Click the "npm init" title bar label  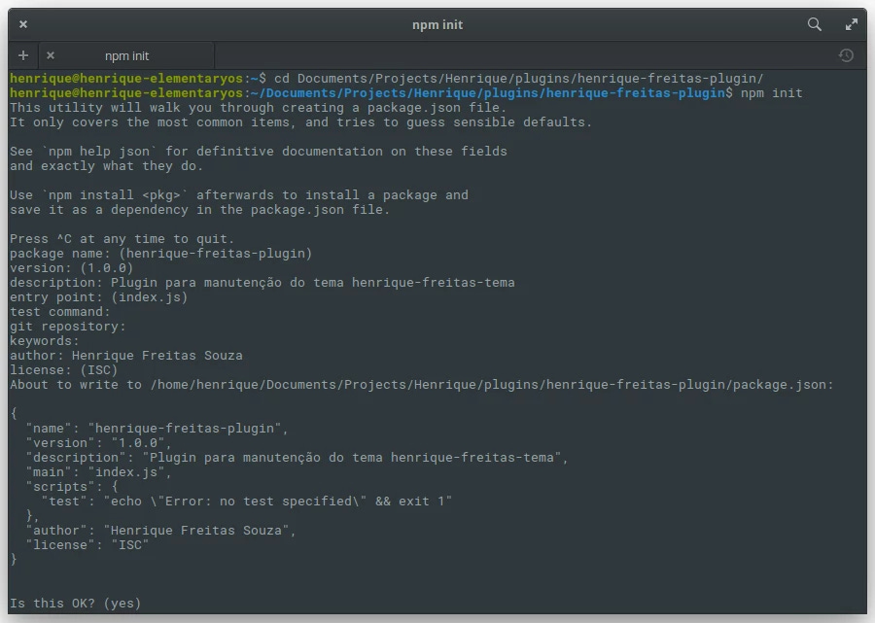coord(437,24)
